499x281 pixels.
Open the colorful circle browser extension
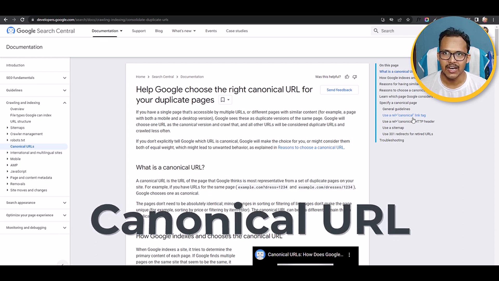pyautogui.click(x=427, y=20)
